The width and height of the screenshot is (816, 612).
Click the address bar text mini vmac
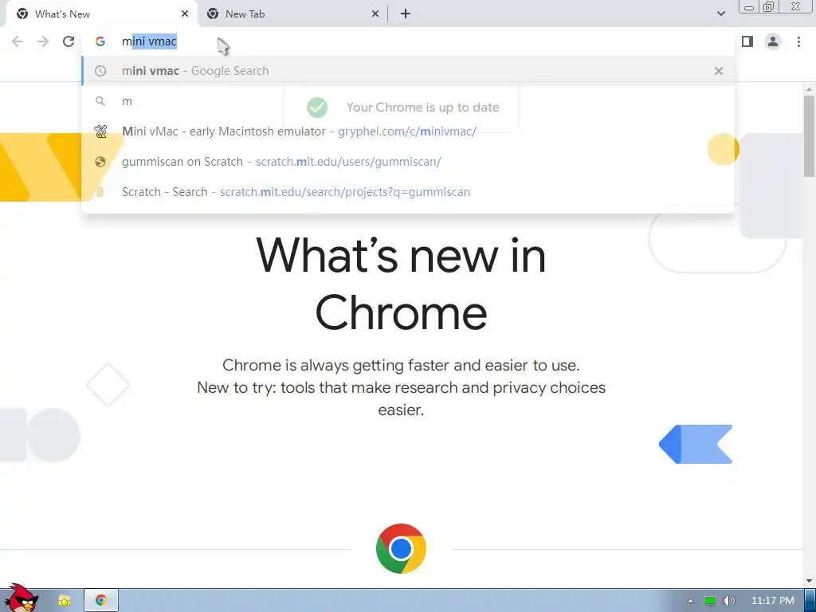tap(149, 41)
